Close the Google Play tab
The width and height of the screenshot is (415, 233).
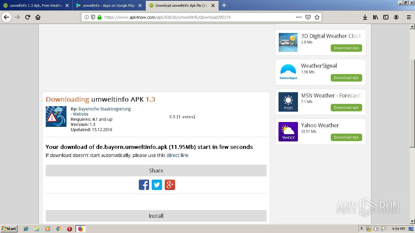click(140, 6)
